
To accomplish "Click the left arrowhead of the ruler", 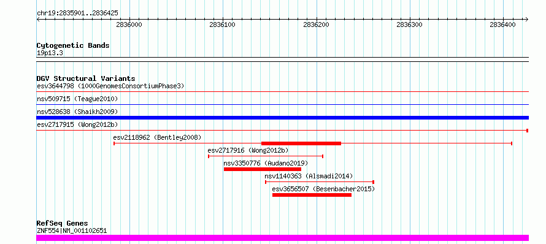I will [39, 19].
